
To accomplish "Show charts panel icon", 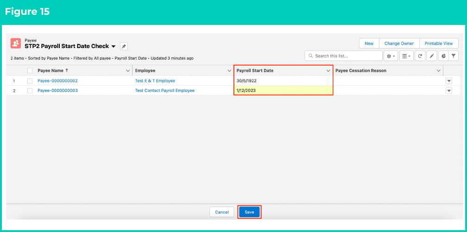I will 443,56.
